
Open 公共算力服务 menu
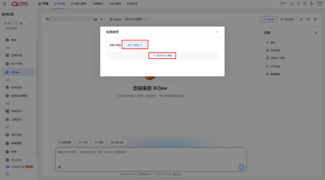78,4
